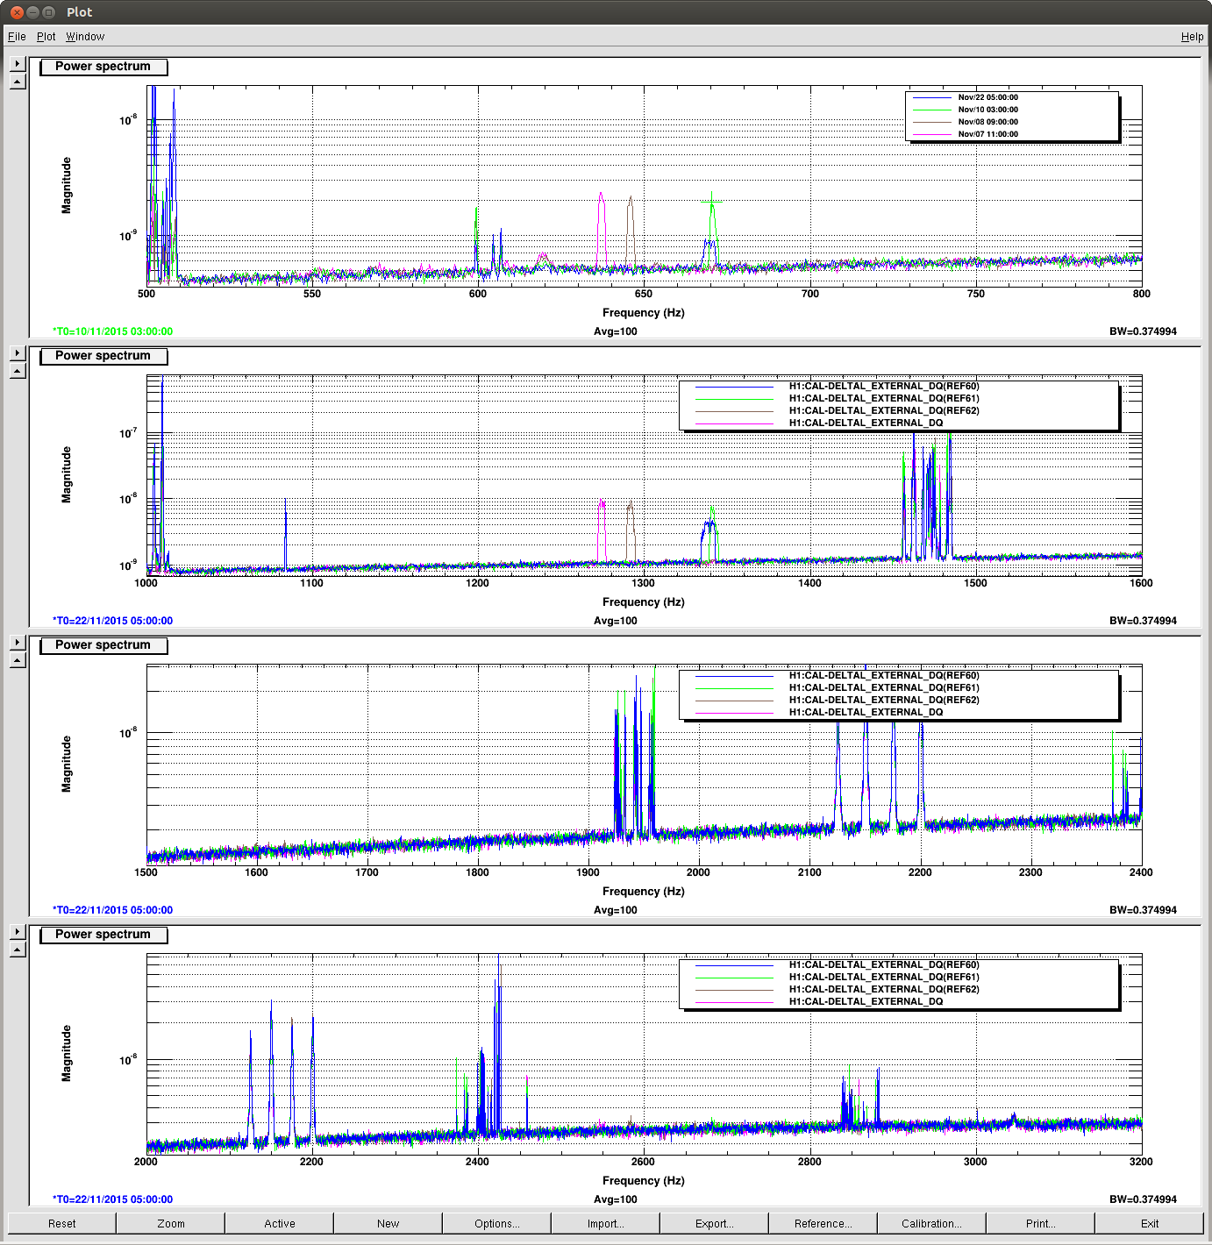This screenshot has width=1212, height=1245.
Task: Open the Plot menu
Action: click(x=46, y=37)
